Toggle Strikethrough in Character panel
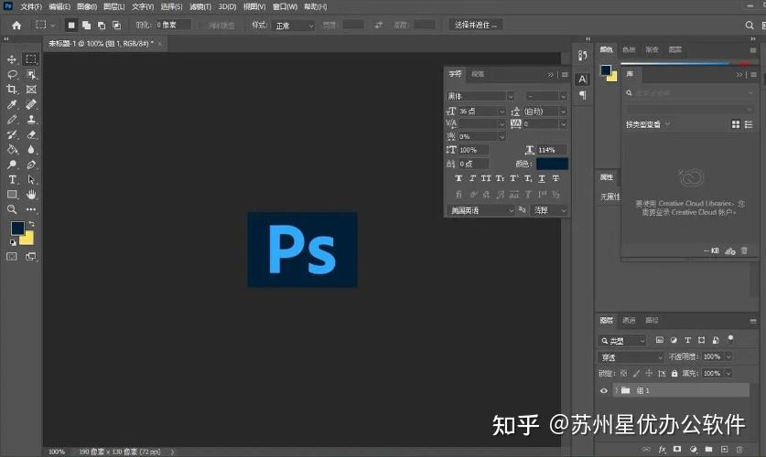The height and width of the screenshot is (457, 766). [556, 178]
